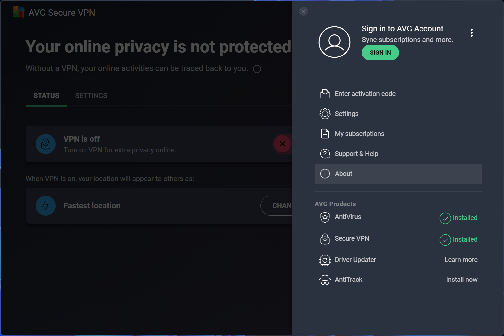The width and height of the screenshot is (504, 336).
Task: Click the Support & Help question icon
Action: pyautogui.click(x=325, y=154)
